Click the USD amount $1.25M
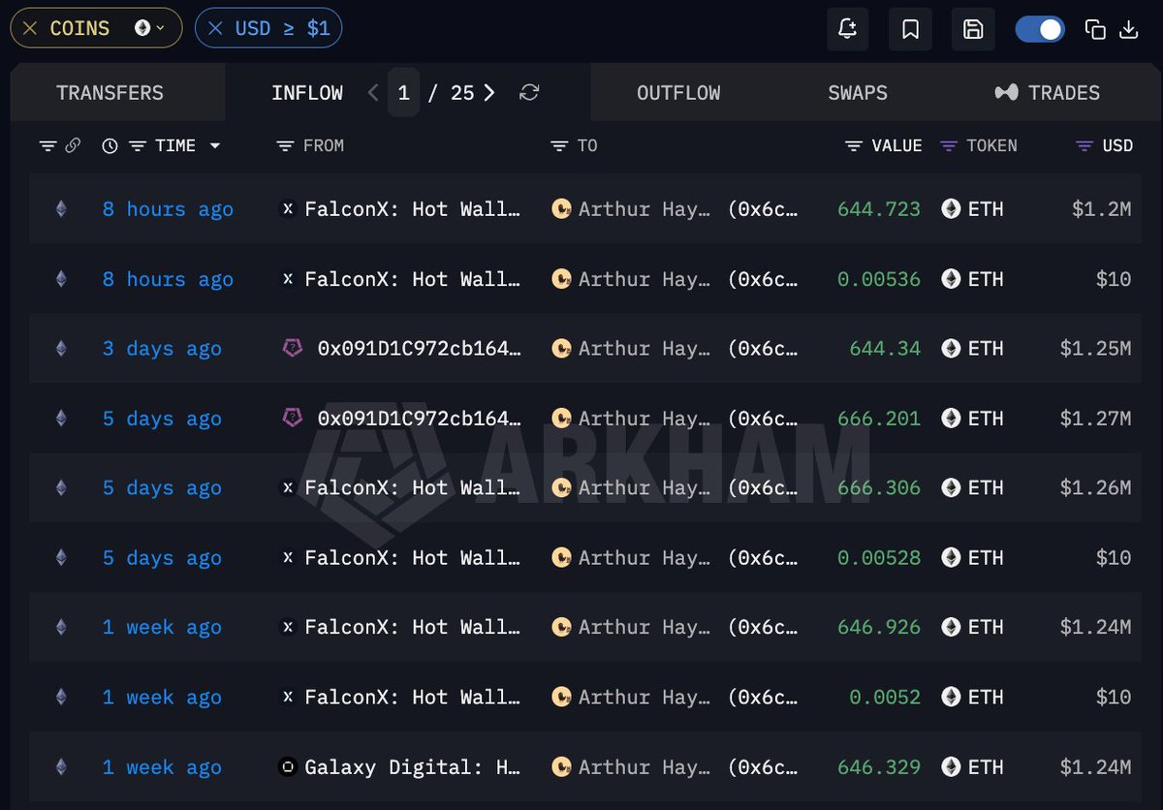Viewport: 1163px width, 810px height. click(x=1095, y=349)
